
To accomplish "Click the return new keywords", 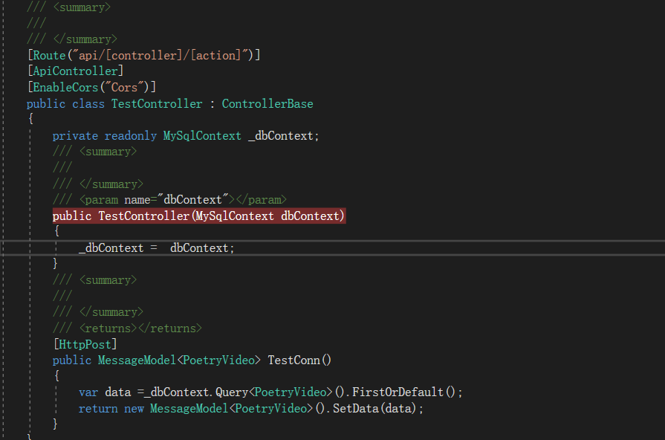I will pyautogui.click(x=111, y=408).
